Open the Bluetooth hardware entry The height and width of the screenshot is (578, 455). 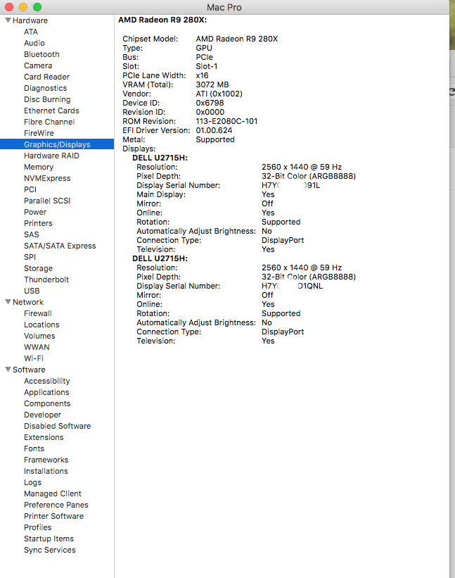tap(41, 54)
